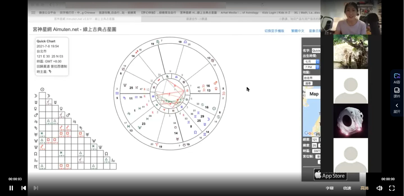Open the 七月 month dropdown
Viewport: 404px width, 196px height.
click(x=311, y=61)
